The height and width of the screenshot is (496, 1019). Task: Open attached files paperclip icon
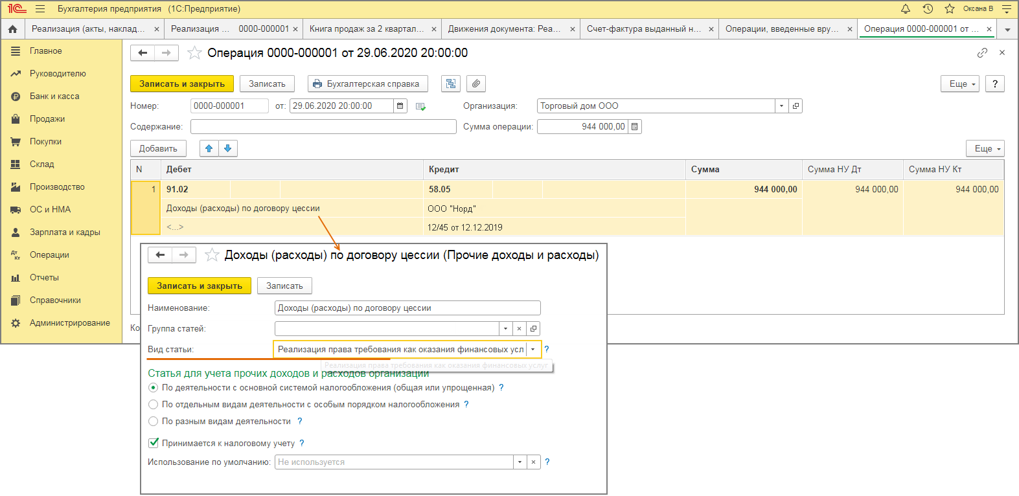[x=475, y=84]
